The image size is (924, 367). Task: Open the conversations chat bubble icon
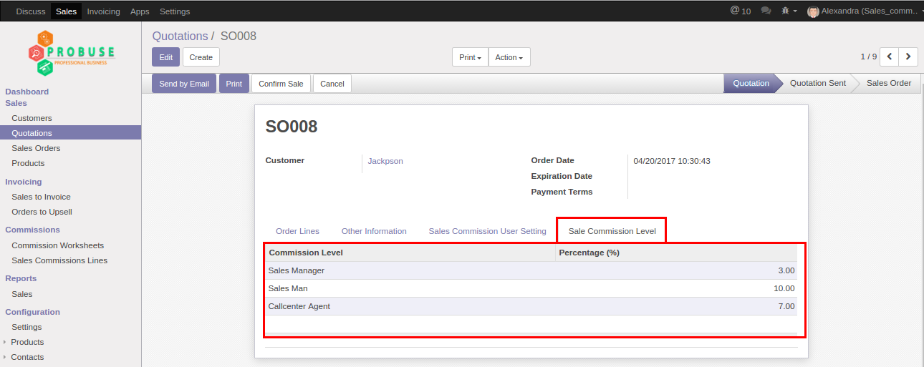(x=766, y=11)
